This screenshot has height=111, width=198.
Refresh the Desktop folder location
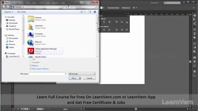coord(66,7)
